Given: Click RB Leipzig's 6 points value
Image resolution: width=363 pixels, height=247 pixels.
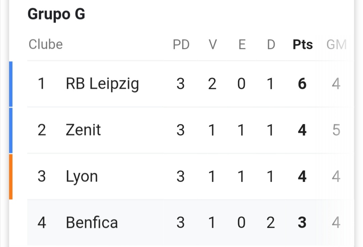Looking at the screenshot, I should (302, 84).
